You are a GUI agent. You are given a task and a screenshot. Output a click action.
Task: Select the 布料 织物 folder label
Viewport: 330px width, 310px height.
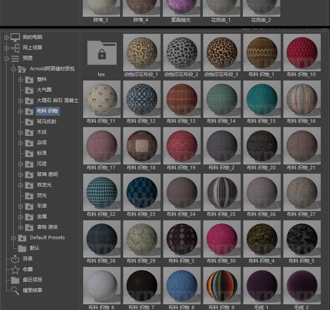(x=48, y=111)
